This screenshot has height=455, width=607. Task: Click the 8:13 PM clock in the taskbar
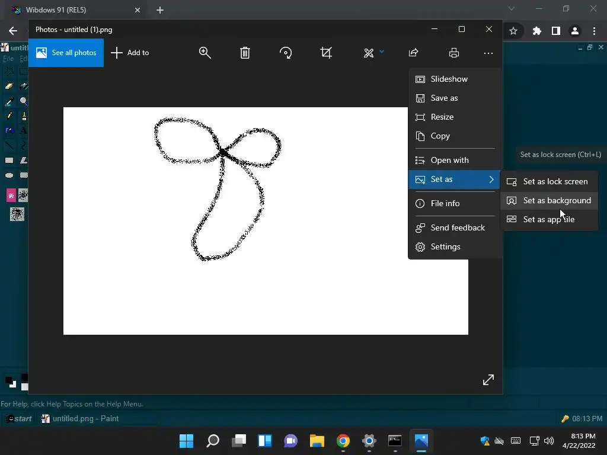(x=579, y=441)
